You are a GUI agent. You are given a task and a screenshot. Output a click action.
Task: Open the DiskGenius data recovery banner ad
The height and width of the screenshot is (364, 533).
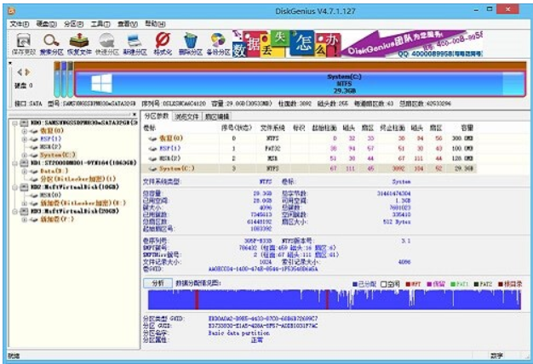pos(358,43)
